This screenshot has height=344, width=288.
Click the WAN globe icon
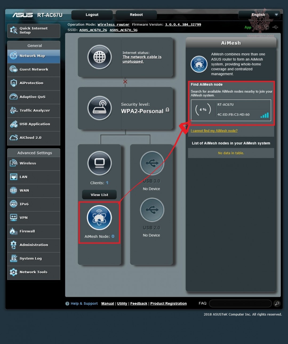coord(14,190)
